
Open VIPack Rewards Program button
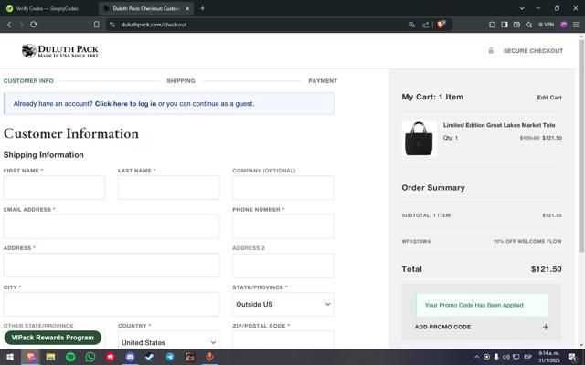coord(53,338)
